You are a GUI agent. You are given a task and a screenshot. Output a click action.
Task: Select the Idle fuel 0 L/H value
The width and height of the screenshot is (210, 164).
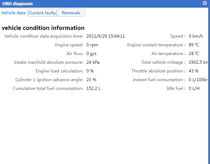point(194,88)
